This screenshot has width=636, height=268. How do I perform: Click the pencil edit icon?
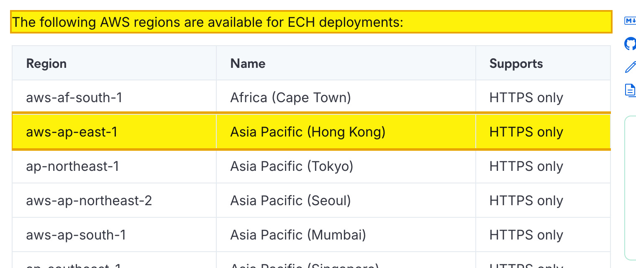(x=631, y=67)
